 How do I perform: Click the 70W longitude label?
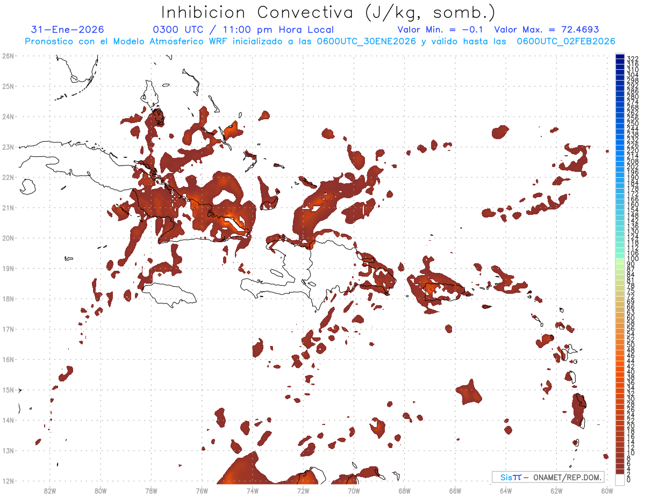click(354, 490)
